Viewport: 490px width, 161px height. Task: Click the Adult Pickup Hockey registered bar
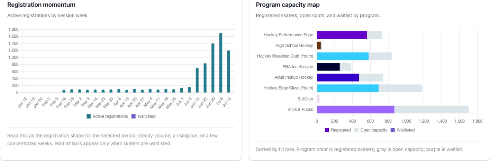pos(338,77)
